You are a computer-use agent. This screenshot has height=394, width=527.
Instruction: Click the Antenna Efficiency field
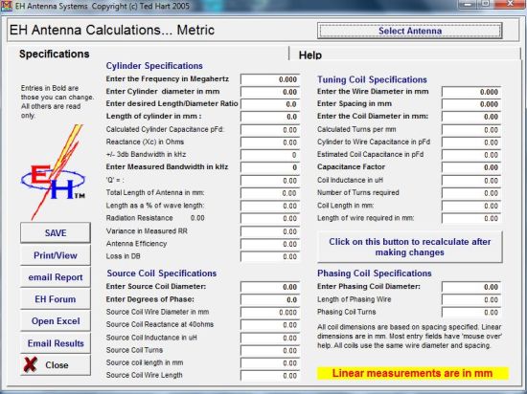click(x=270, y=244)
